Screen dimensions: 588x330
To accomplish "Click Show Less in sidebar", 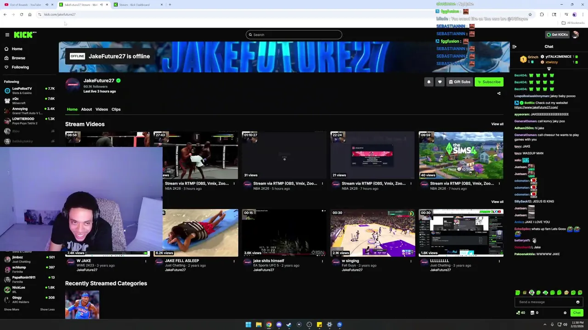I will pyautogui.click(x=47, y=309).
